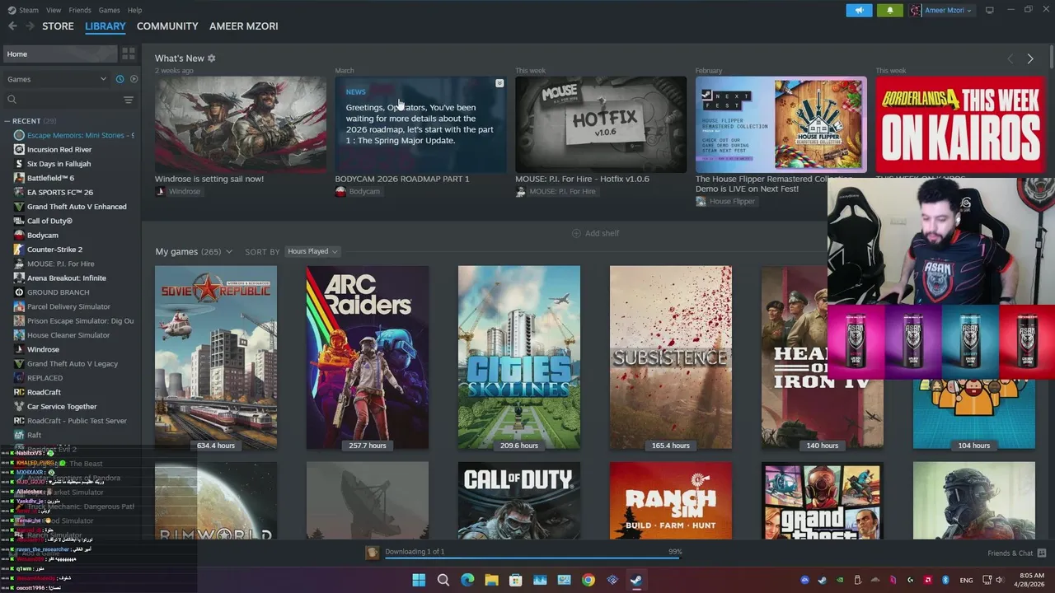This screenshot has height=593, width=1055.
Task: Open the Friends menu
Action: 80,10
